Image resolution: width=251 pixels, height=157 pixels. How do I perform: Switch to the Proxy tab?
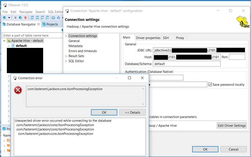(180, 38)
